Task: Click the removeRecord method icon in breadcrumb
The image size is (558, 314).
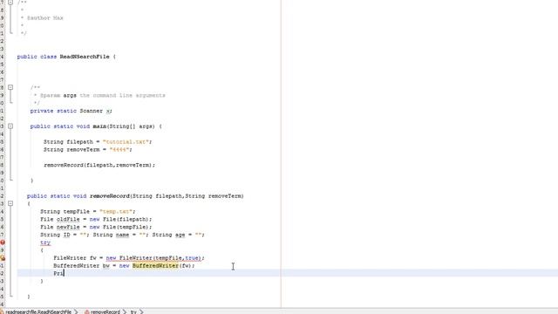Action: point(87,312)
